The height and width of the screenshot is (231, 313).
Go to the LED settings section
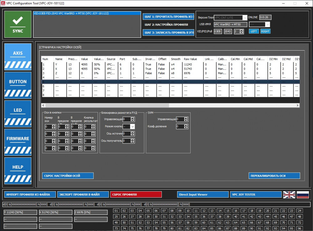coord(18,113)
